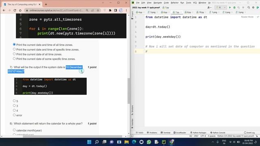Screen dimensions: 260x146
Task: Open the Terminal tool window
Action: pyautogui.click(x=165, y=133)
